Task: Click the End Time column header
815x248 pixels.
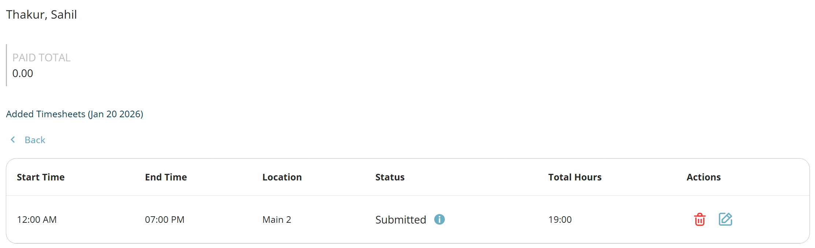Action: pyautogui.click(x=166, y=177)
